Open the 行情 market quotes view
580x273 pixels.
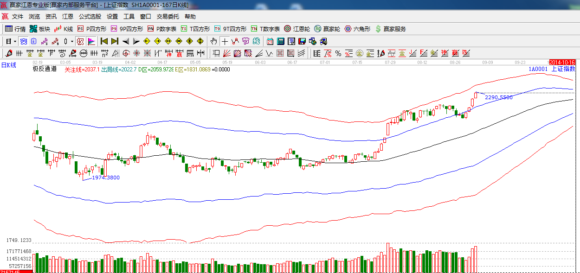pos(15,29)
